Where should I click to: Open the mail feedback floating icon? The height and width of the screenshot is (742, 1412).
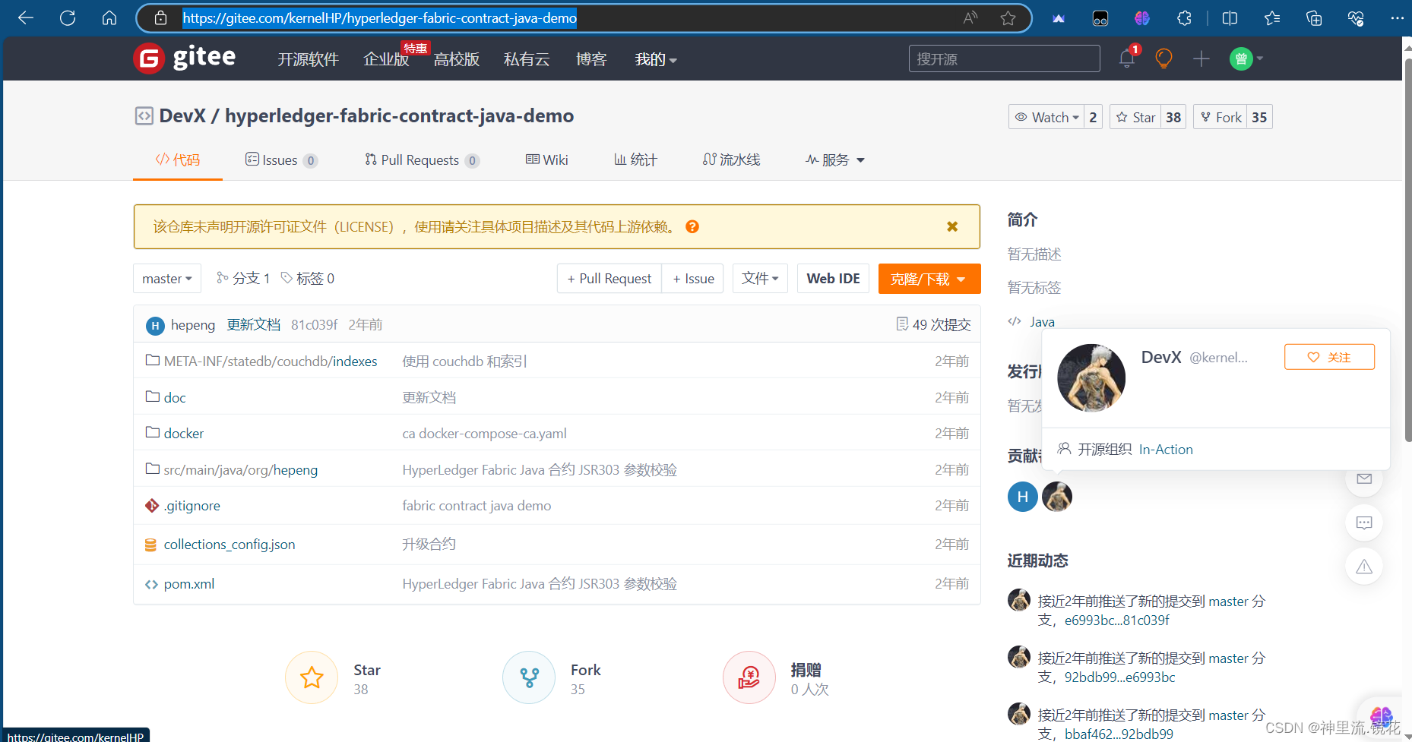coord(1363,479)
